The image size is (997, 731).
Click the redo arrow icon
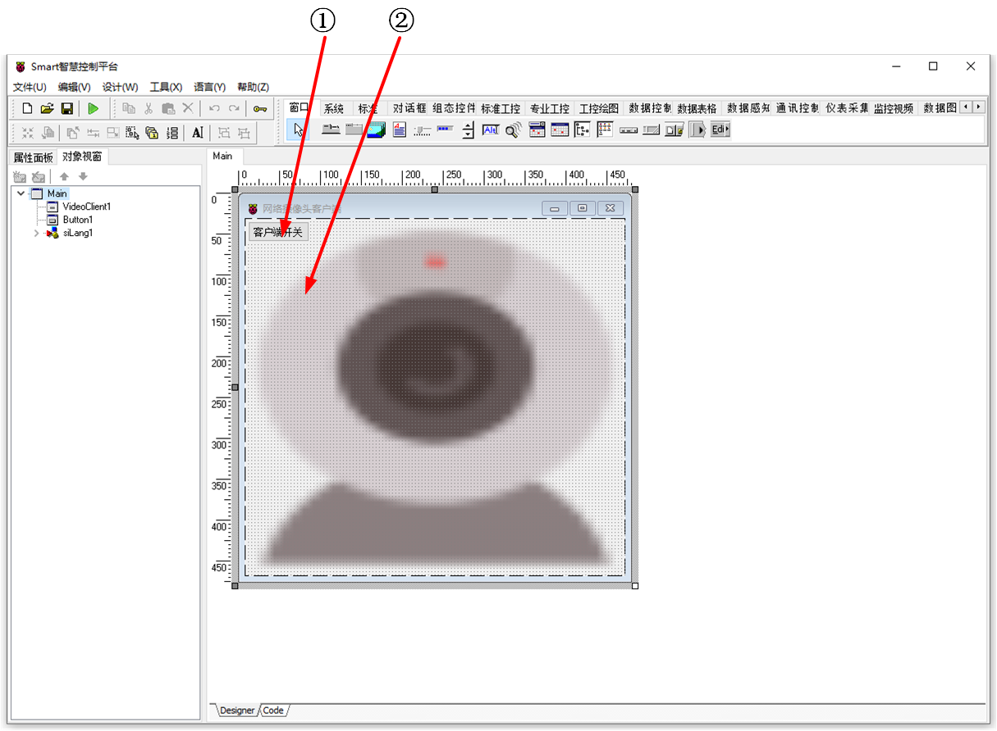234,108
